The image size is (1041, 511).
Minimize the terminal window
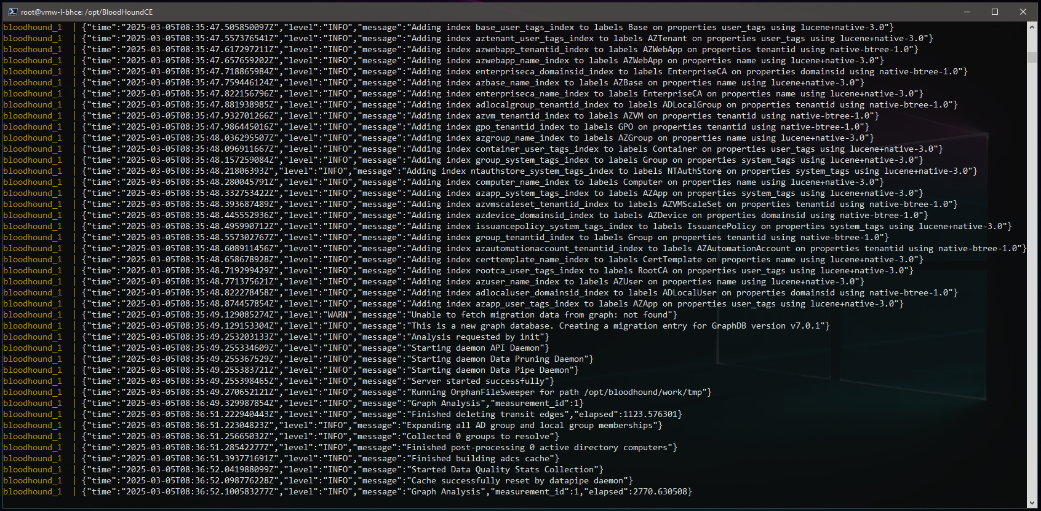pyautogui.click(x=967, y=12)
